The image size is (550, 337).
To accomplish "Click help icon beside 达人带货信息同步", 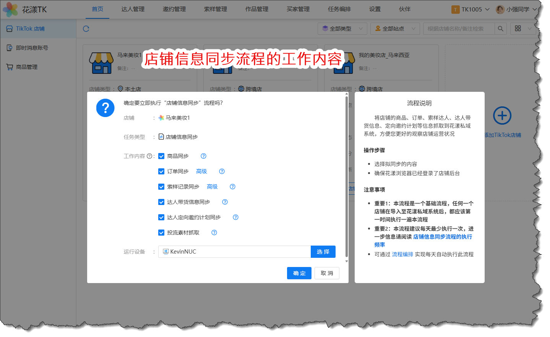I will click(x=225, y=202).
